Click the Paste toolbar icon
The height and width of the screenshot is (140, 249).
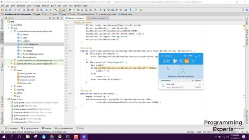pos(32,10)
